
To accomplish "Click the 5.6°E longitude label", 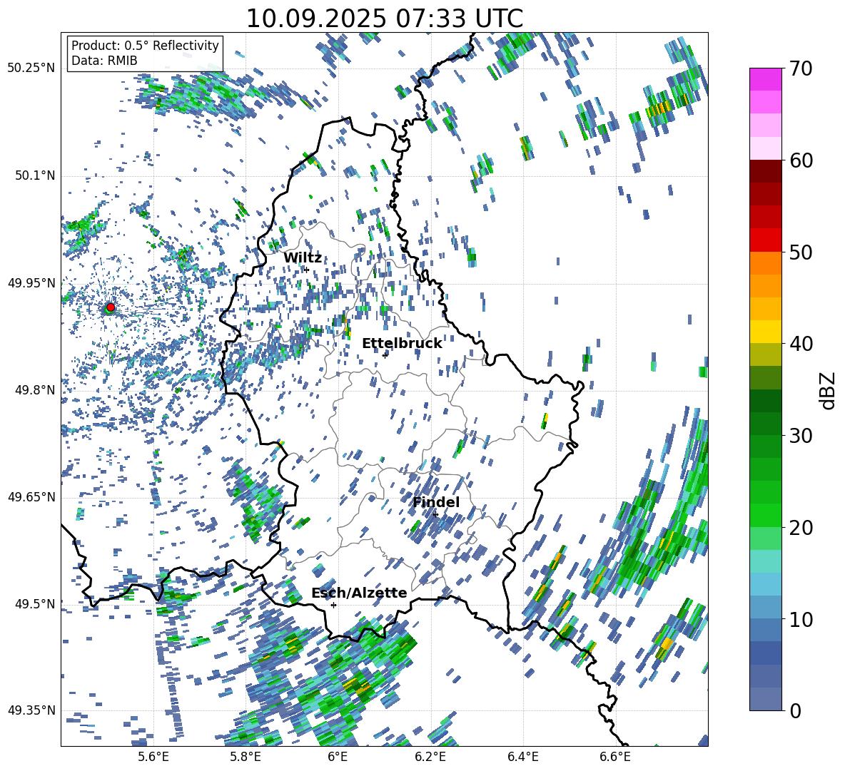I will (153, 757).
